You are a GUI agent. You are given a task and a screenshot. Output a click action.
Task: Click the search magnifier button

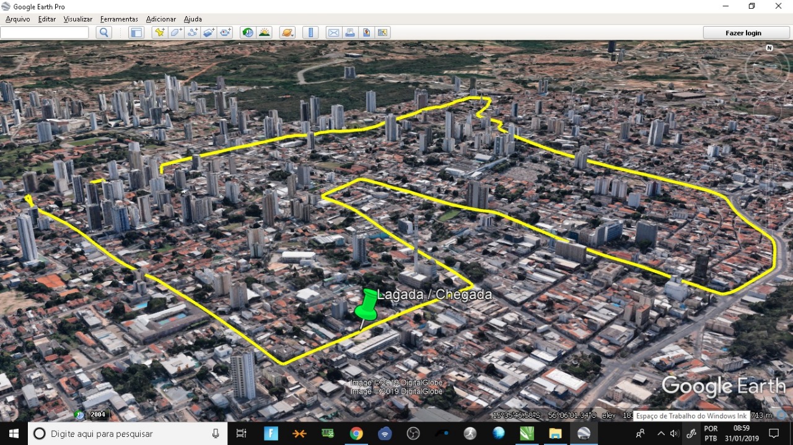point(103,33)
